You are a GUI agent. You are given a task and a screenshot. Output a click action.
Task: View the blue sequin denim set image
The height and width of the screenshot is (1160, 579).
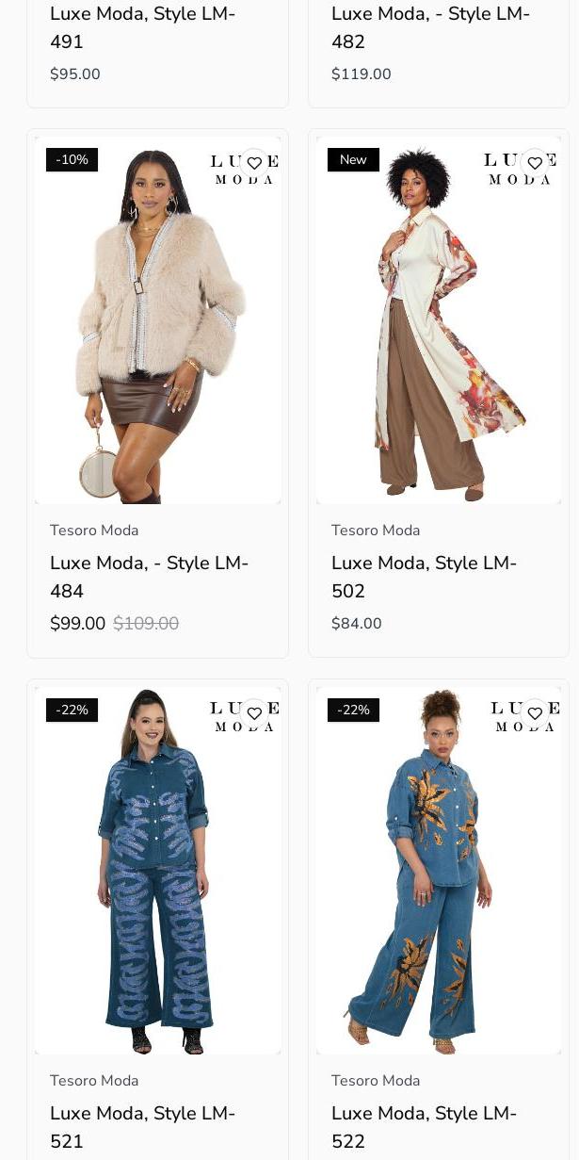coord(158,871)
